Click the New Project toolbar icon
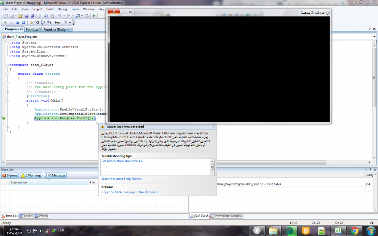This screenshot has width=378, height=236. 5,15
